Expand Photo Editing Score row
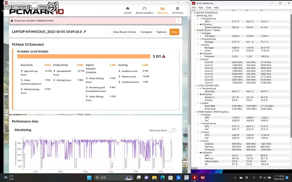Image resolution: width=292 pixels, height=182 pixels. click(x=87, y=78)
